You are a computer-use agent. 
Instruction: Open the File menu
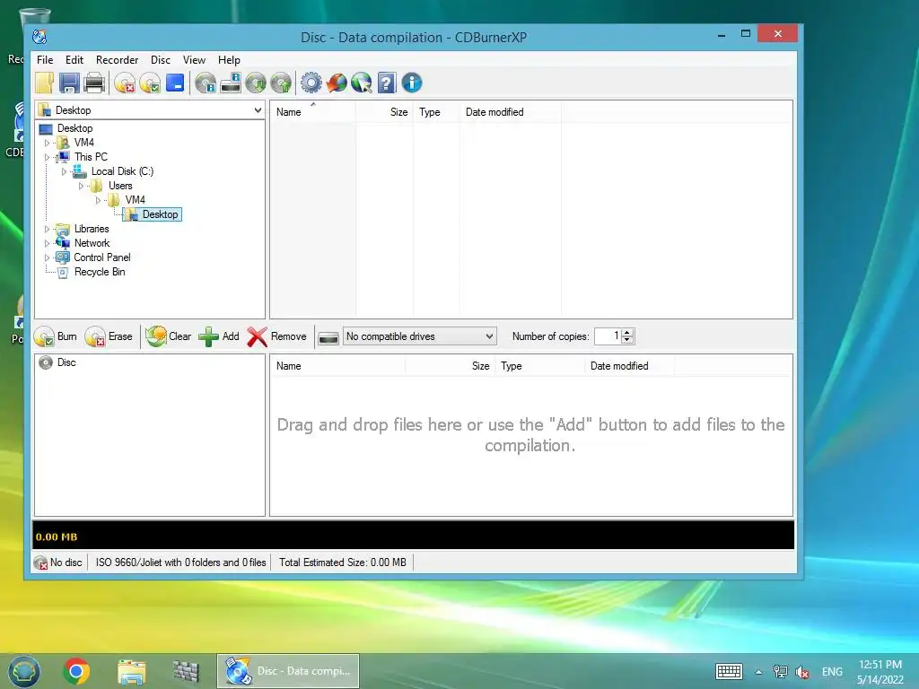(45, 60)
